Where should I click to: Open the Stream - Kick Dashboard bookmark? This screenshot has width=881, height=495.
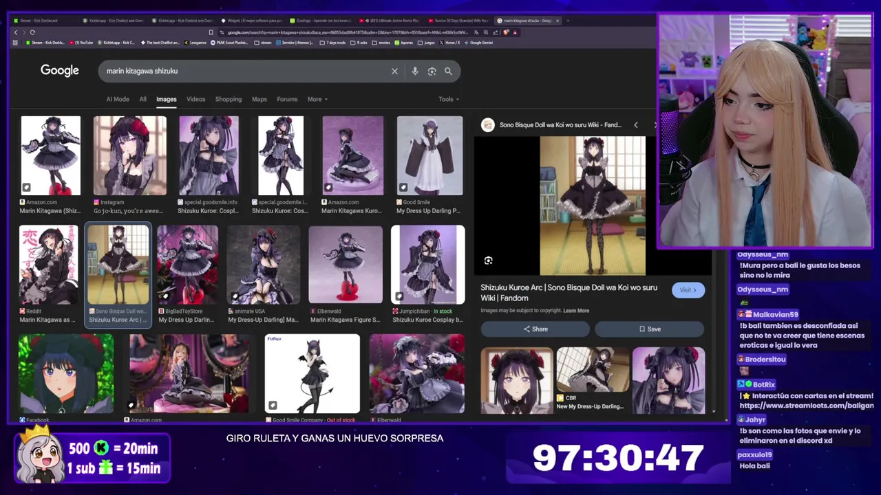pyautogui.click(x=46, y=43)
